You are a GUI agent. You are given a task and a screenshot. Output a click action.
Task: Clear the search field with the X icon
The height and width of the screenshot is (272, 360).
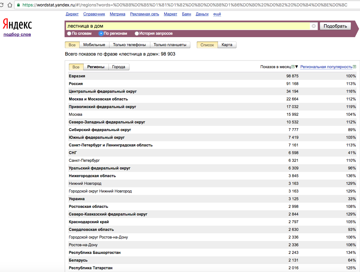pos(314,26)
